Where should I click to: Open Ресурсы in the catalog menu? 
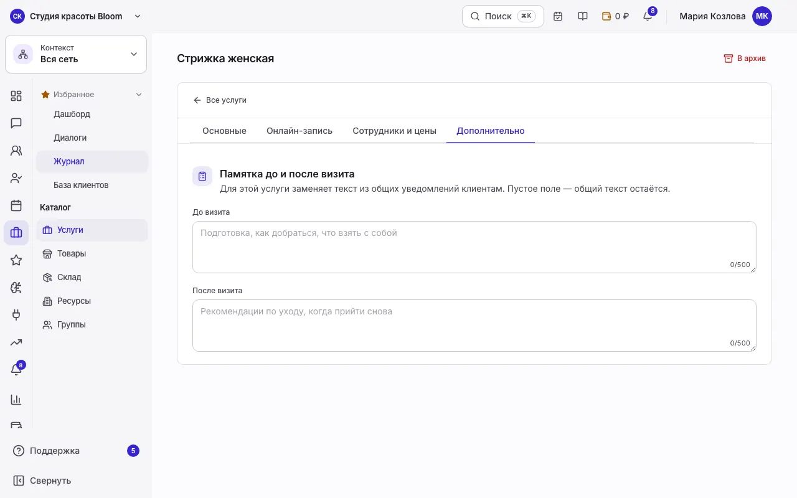click(x=92, y=301)
